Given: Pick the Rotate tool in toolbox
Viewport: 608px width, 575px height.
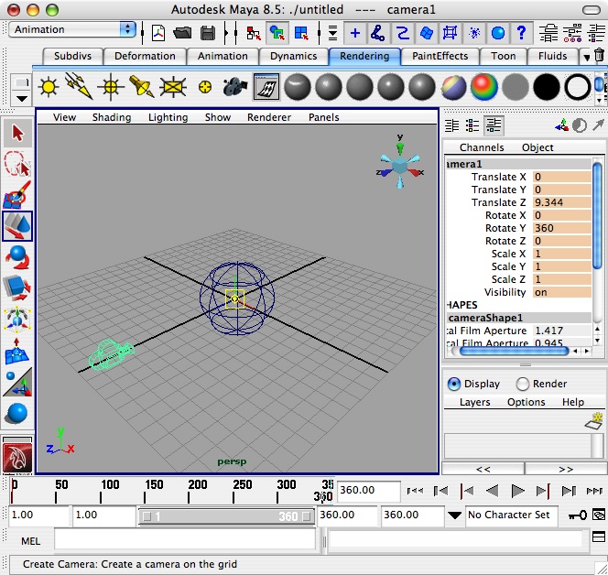Looking at the screenshot, I should click(x=17, y=257).
